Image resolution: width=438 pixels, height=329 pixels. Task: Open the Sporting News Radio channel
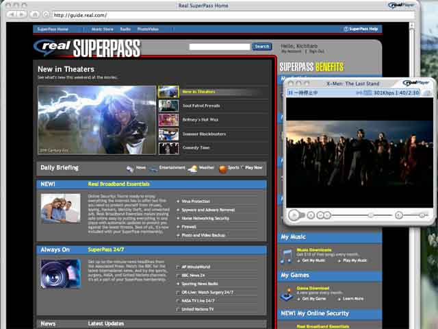[200, 284]
